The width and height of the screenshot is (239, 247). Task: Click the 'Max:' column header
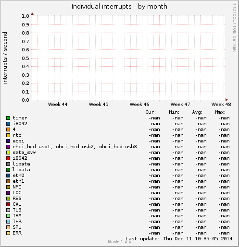(x=220, y=112)
